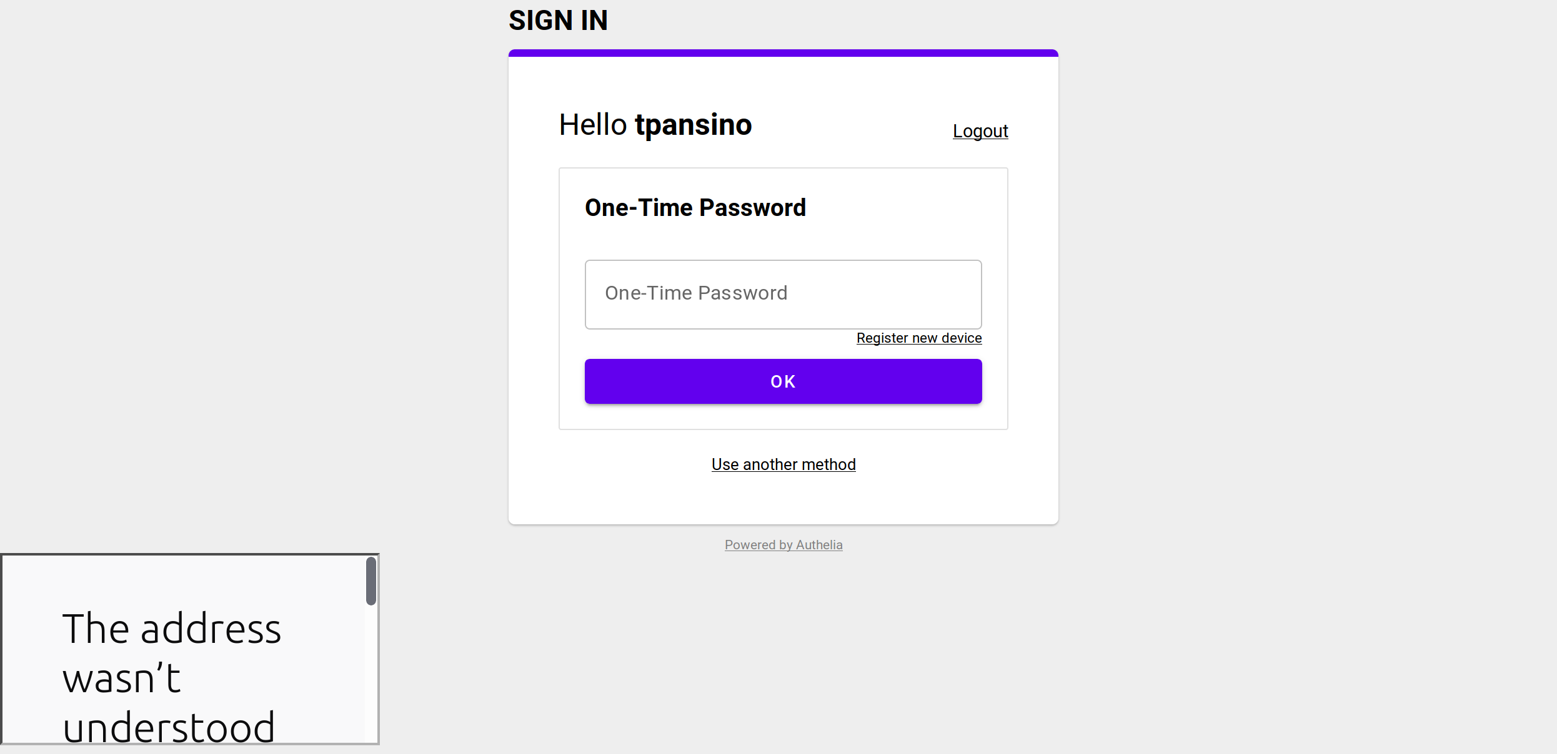Focus the One-Time Password input field
This screenshot has height=754, width=1557.
pyautogui.click(x=783, y=294)
